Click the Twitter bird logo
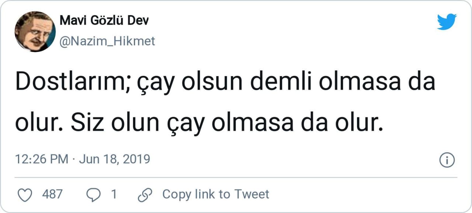 (447, 22)
